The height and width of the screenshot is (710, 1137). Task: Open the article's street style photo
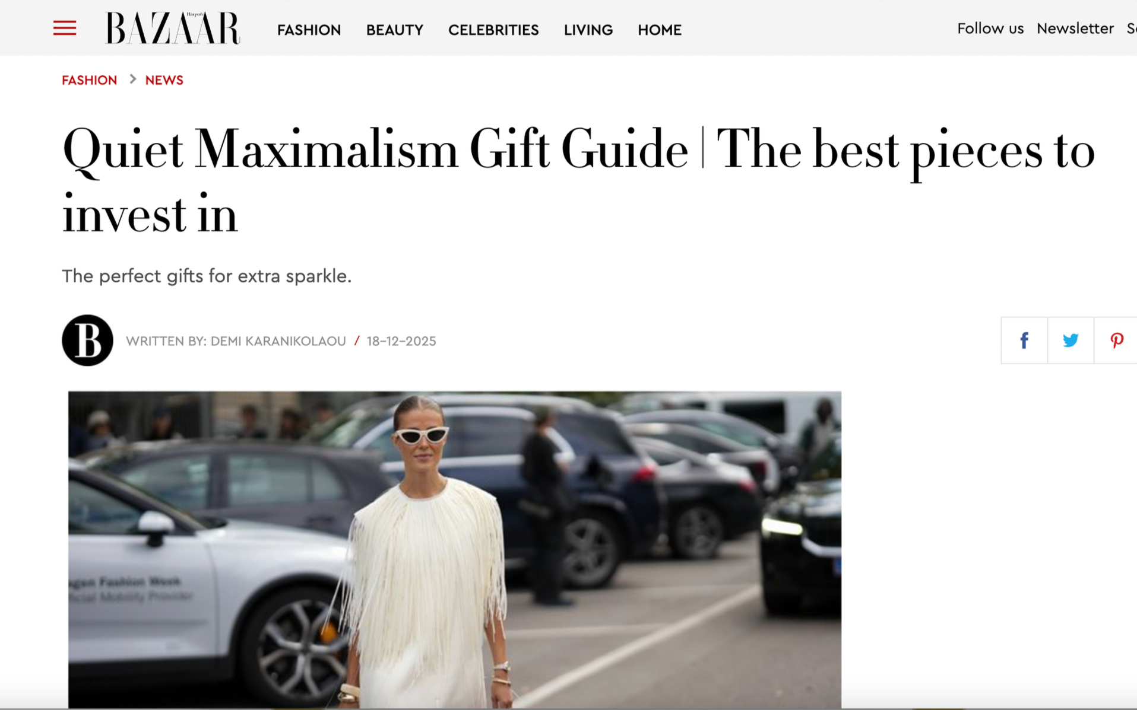(x=455, y=549)
